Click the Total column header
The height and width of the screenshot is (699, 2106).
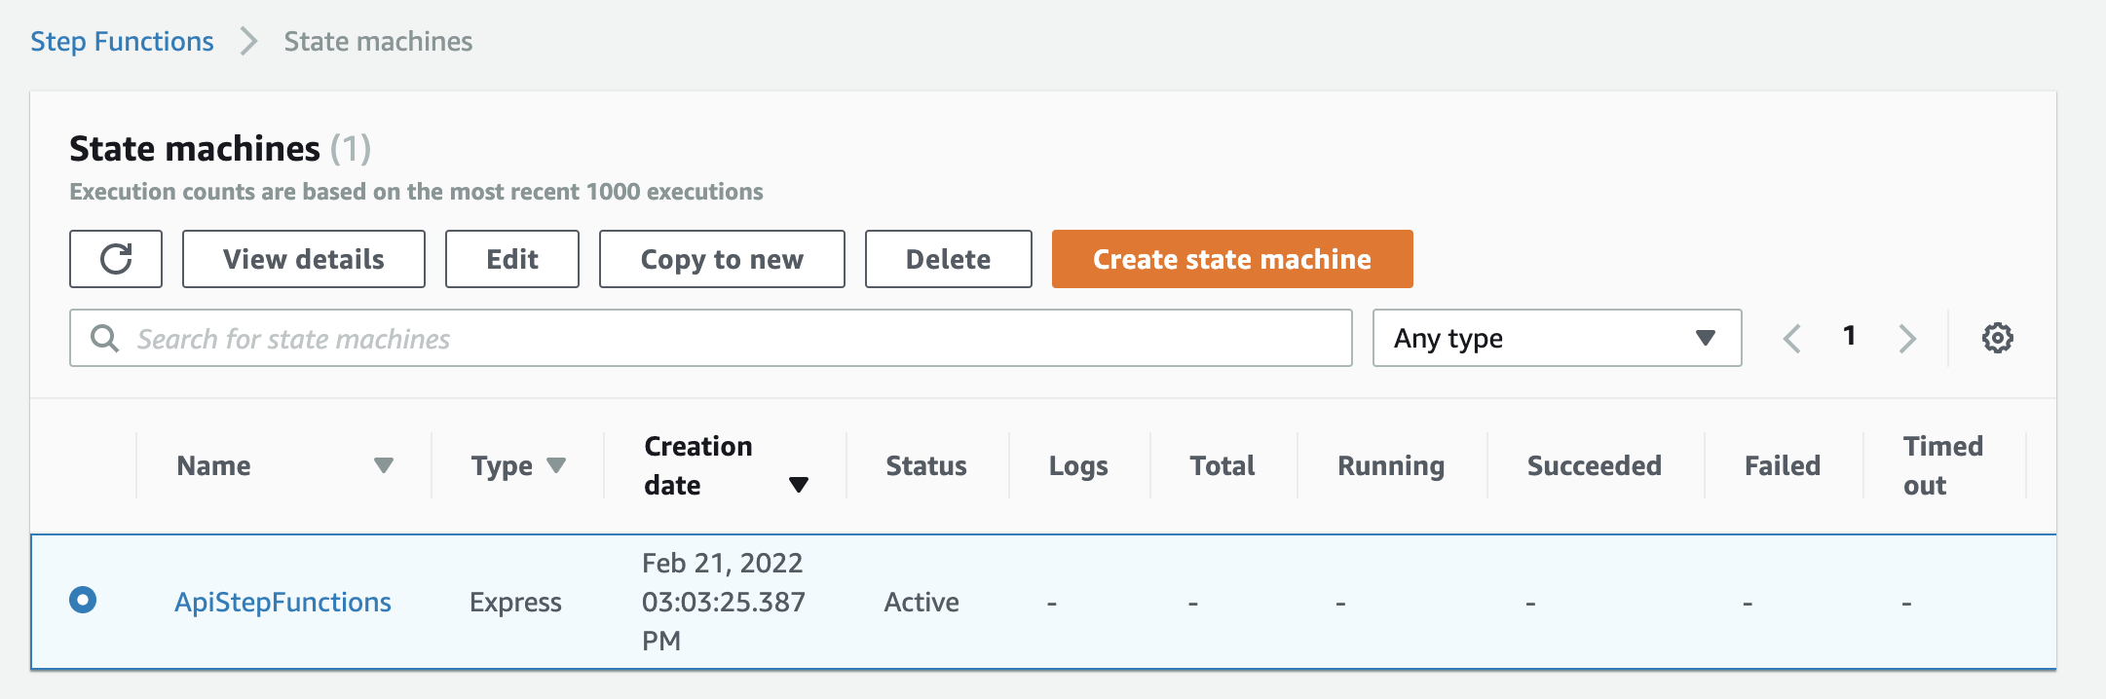click(x=1222, y=465)
